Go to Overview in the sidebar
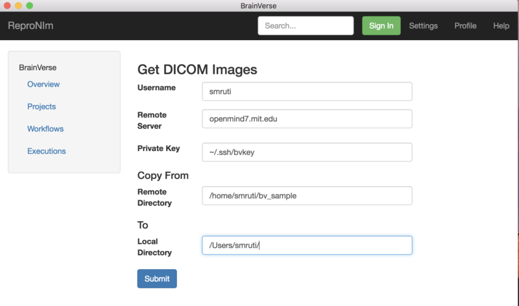 pyautogui.click(x=43, y=84)
